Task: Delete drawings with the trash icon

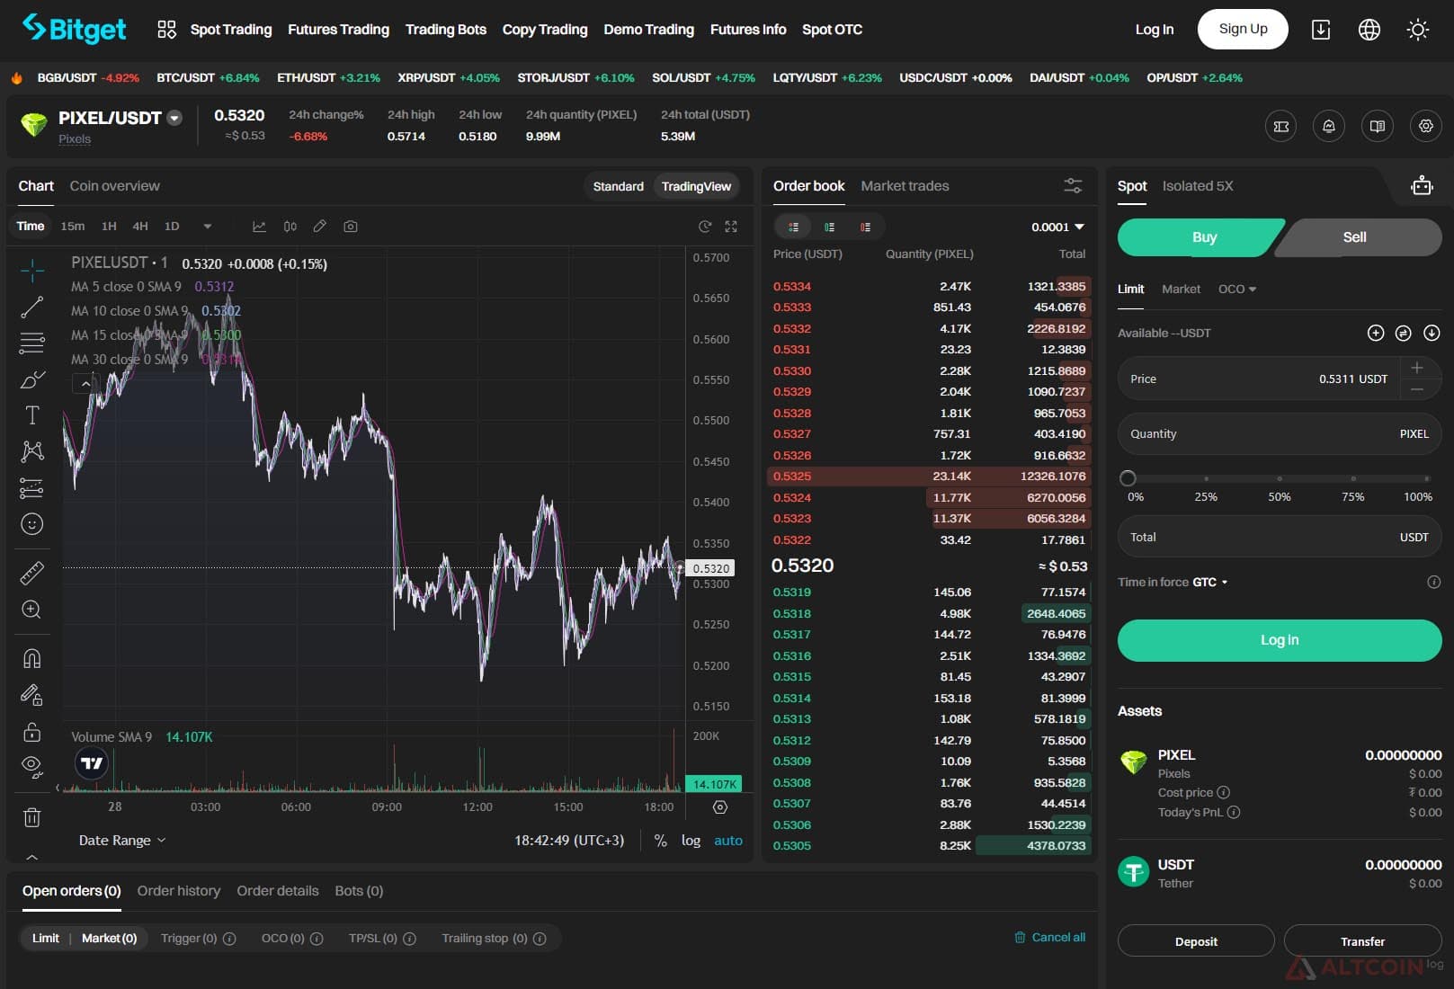Action: click(32, 817)
